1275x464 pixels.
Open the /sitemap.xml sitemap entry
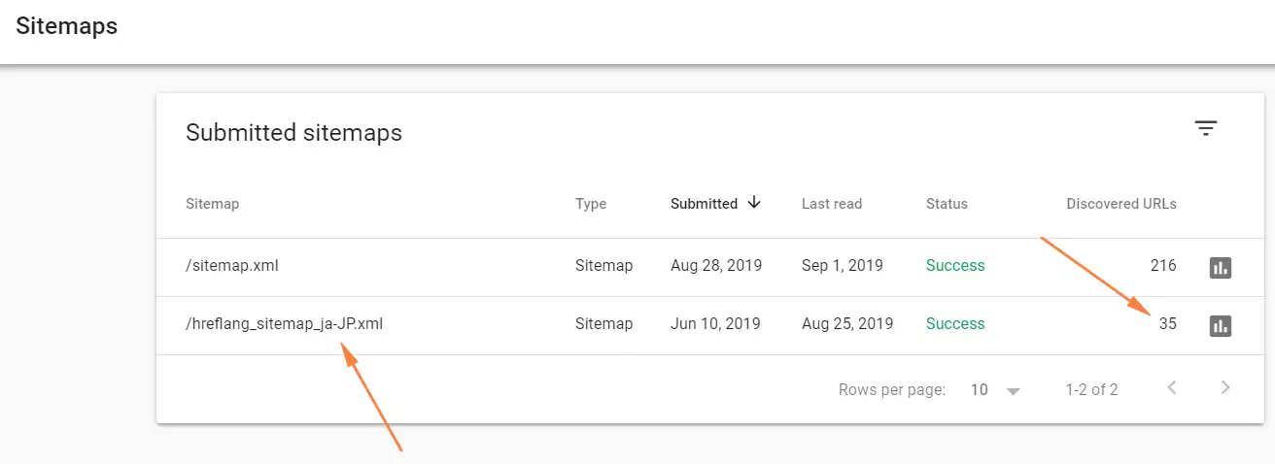point(231,266)
